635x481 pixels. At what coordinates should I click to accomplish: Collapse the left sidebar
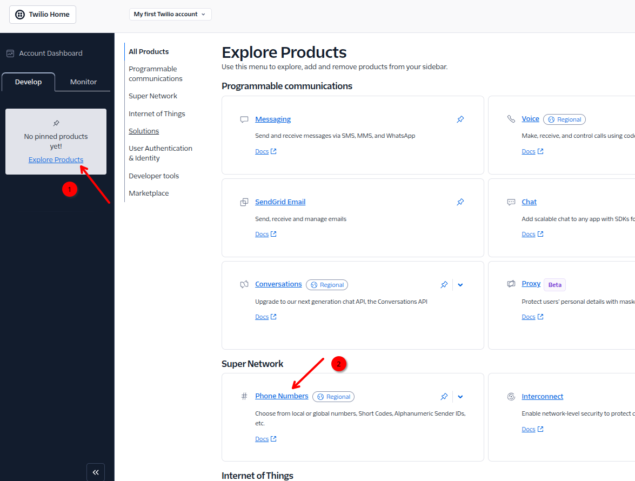pyautogui.click(x=96, y=471)
